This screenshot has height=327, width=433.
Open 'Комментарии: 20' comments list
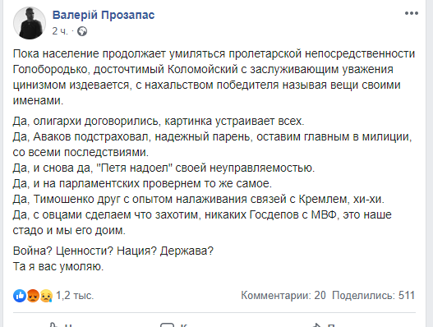pyautogui.click(x=283, y=296)
